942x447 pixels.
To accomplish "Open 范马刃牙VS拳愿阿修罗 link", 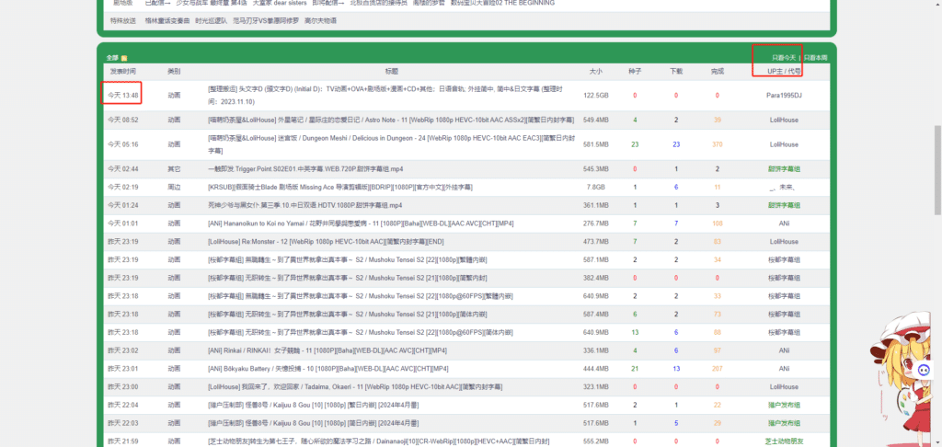I will tap(265, 20).
